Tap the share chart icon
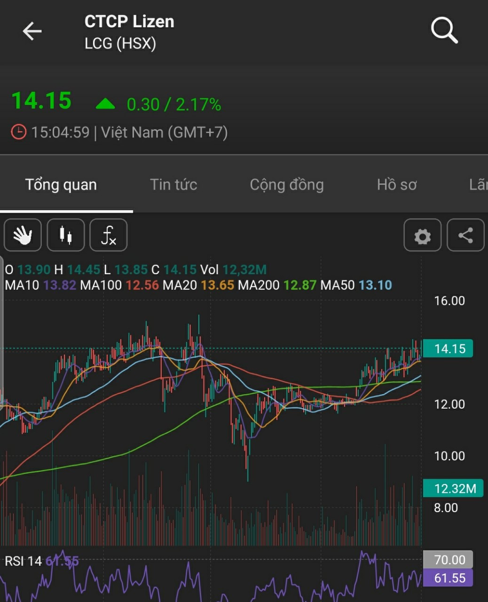 [x=465, y=235]
